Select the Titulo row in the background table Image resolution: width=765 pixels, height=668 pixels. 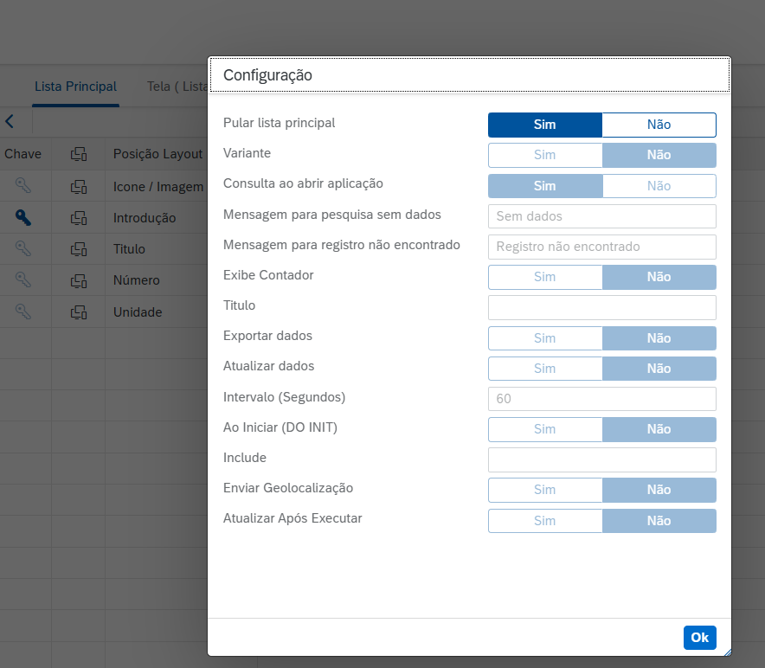129,249
